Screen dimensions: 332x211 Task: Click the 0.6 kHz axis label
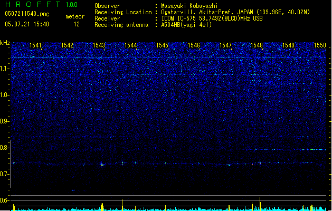coord(4,200)
